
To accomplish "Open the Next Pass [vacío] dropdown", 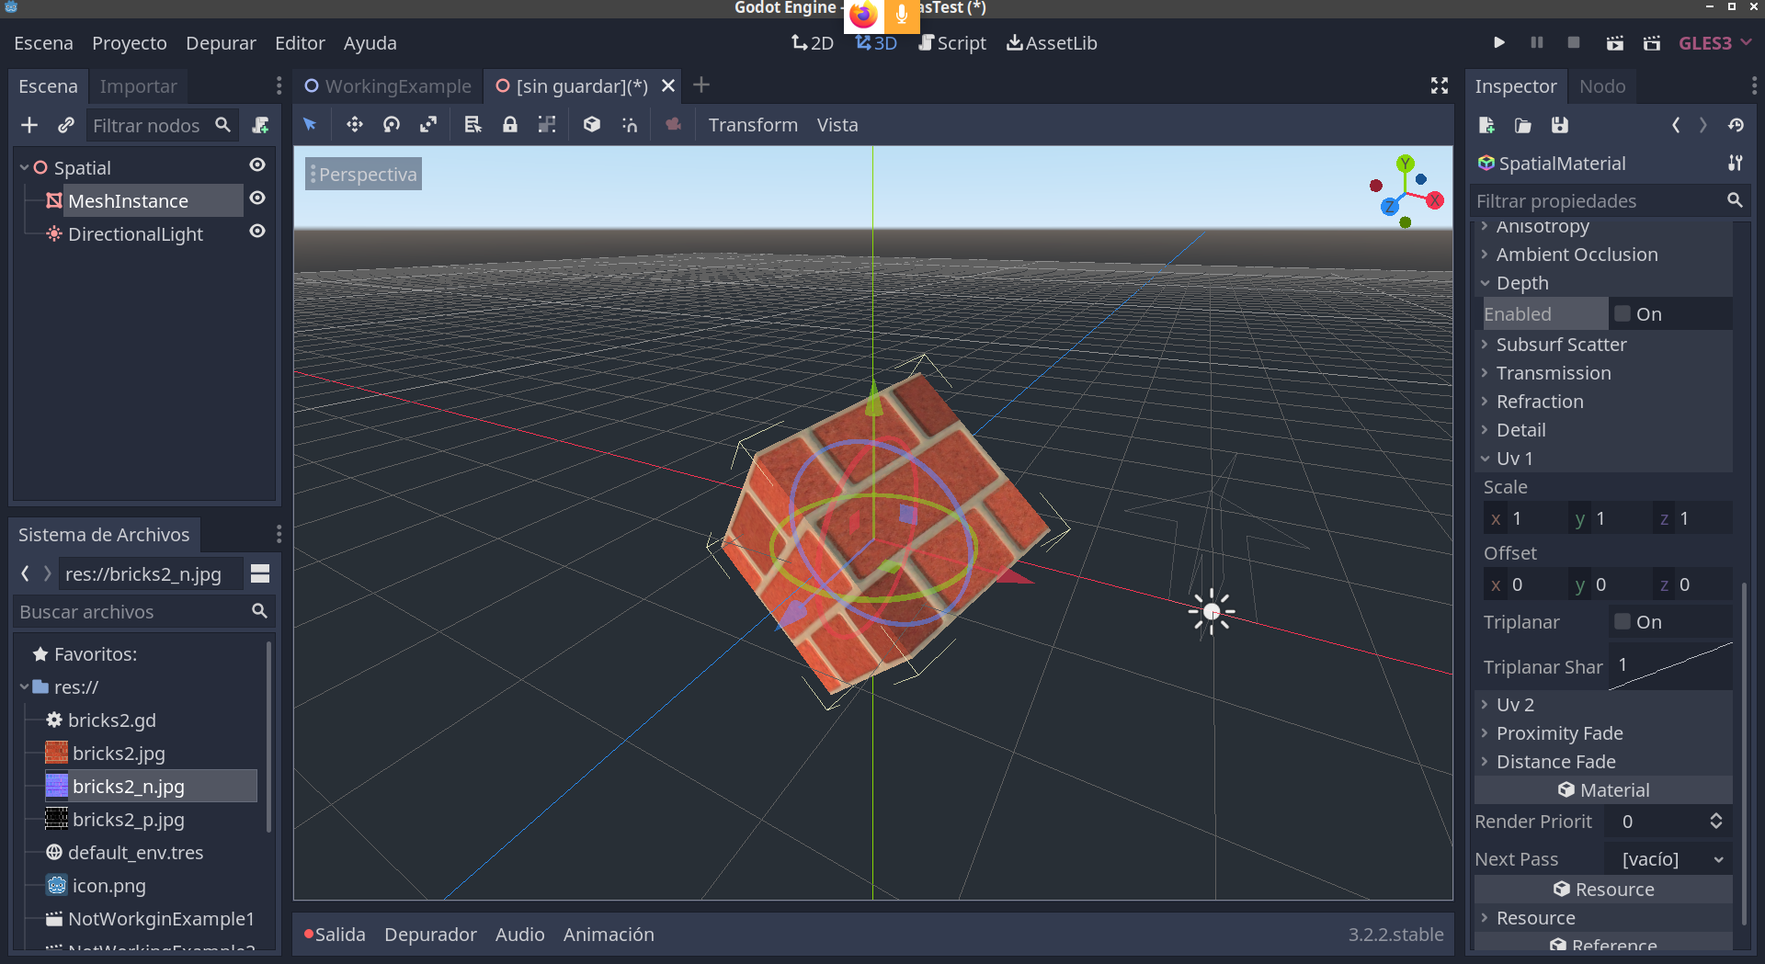I will point(1669,859).
